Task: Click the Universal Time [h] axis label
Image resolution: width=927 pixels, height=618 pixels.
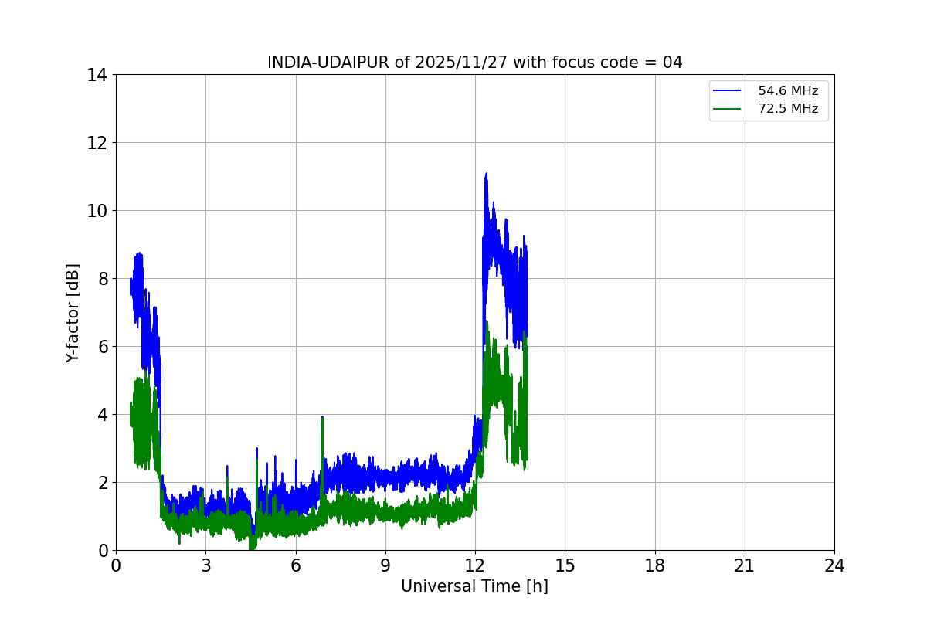Action: [474, 586]
